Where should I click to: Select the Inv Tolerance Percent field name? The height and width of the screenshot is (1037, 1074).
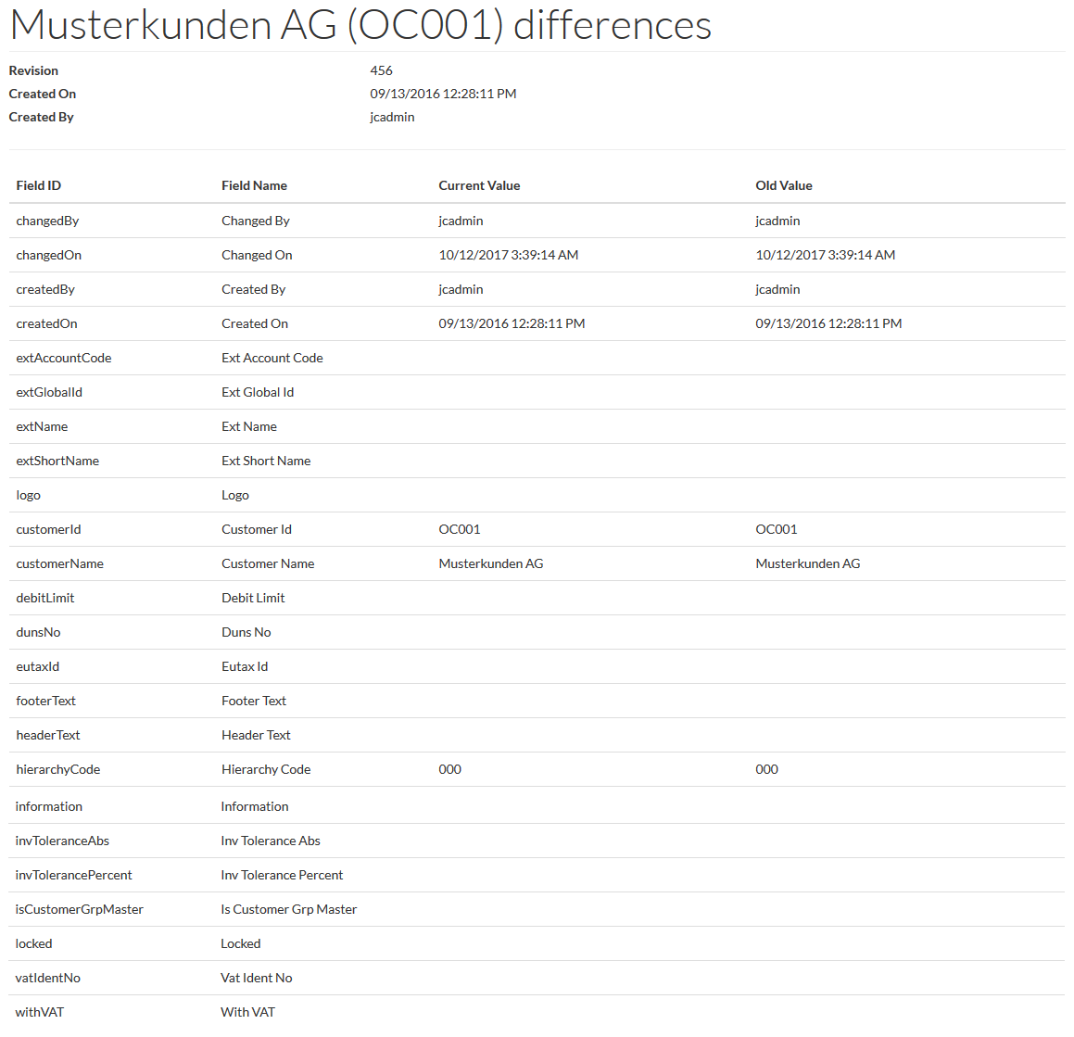click(282, 875)
